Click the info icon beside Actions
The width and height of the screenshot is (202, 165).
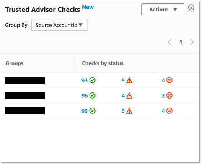coord(191,8)
